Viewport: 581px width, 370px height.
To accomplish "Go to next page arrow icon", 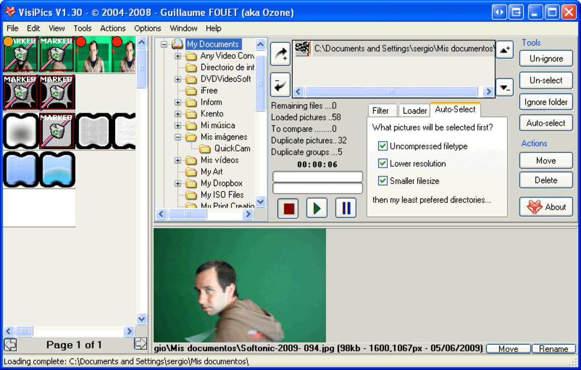I will click(141, 344).
